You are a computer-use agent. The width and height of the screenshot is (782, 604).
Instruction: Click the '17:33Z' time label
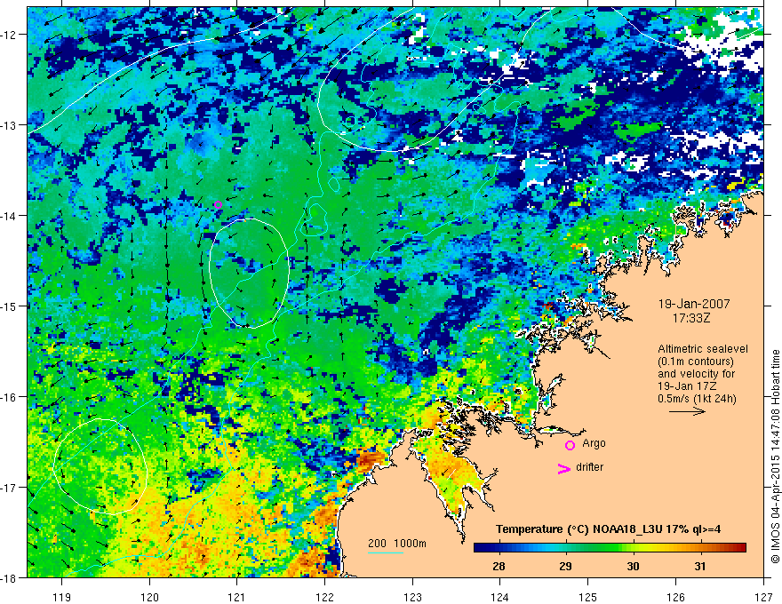tap(690, 317)
